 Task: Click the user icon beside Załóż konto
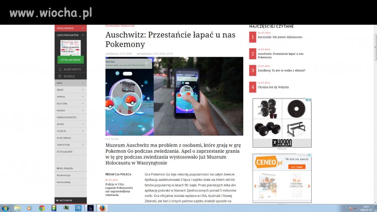60,69
